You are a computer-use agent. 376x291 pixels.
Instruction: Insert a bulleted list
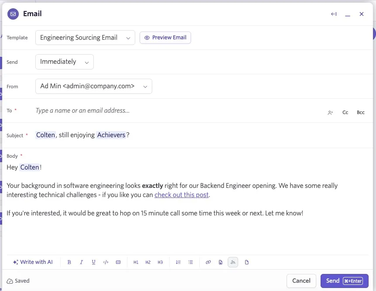point(191,262)
